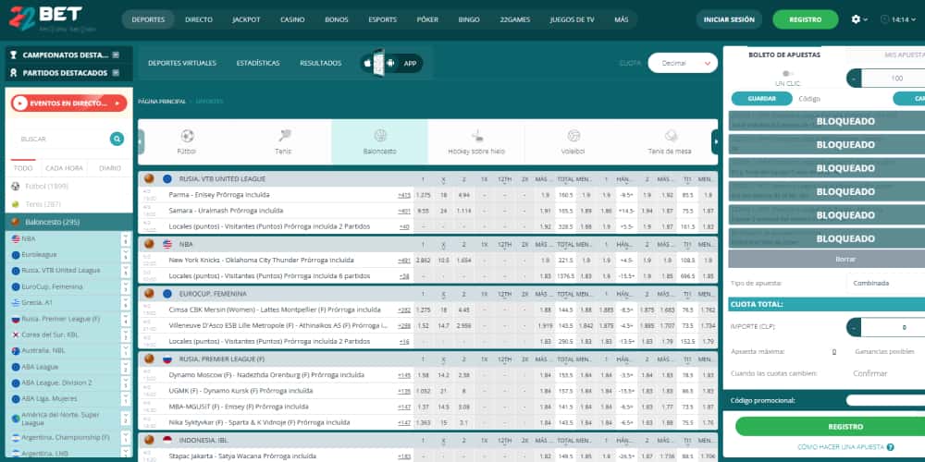This screenshot has height=462, width=925.
Task: Click the Iniciar Sesión button
Action: click(729, 19)
